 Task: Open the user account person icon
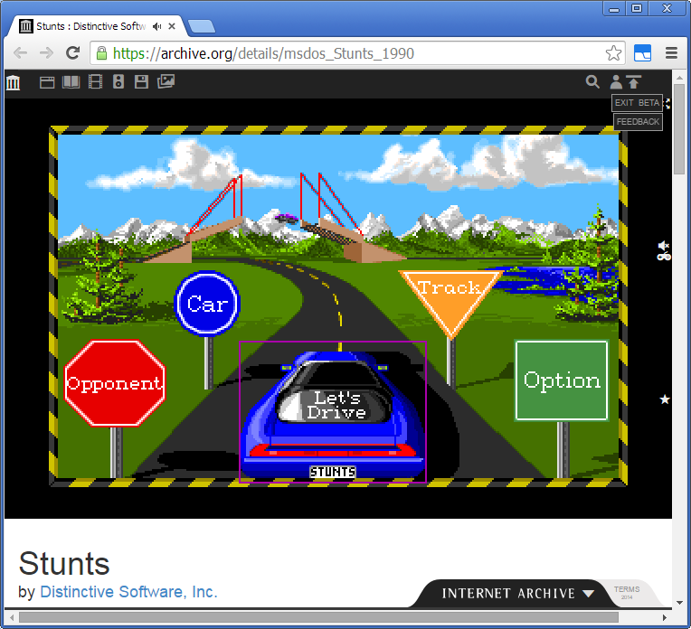616,82
